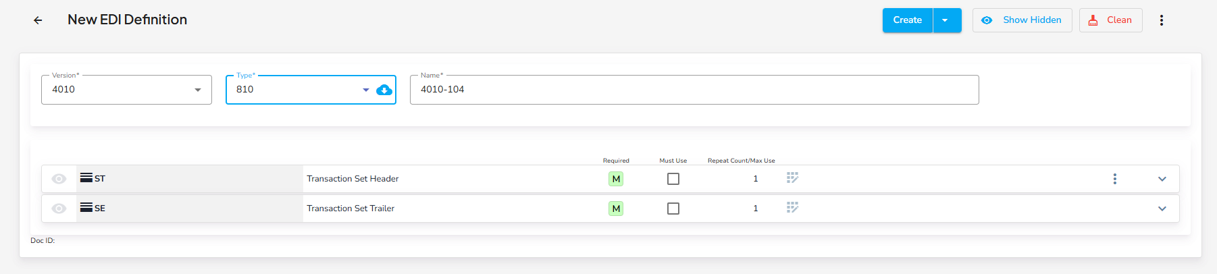Toggle visibility eye of ST segment

tap(59, 179)
